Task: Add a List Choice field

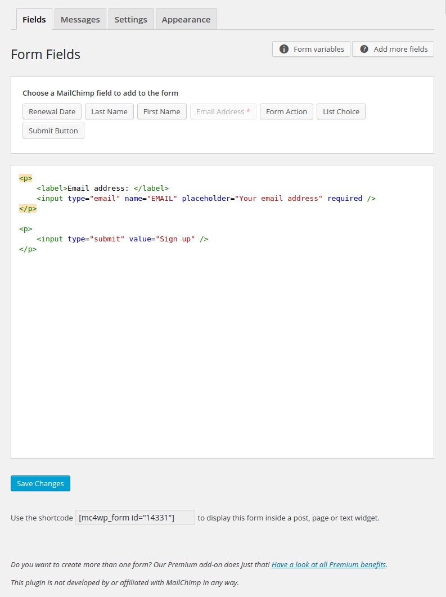Action: pyautogui.click(x=341, y=111)
